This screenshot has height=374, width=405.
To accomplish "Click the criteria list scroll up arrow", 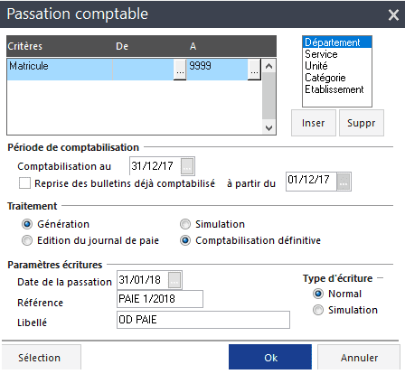I will point(268,66).
